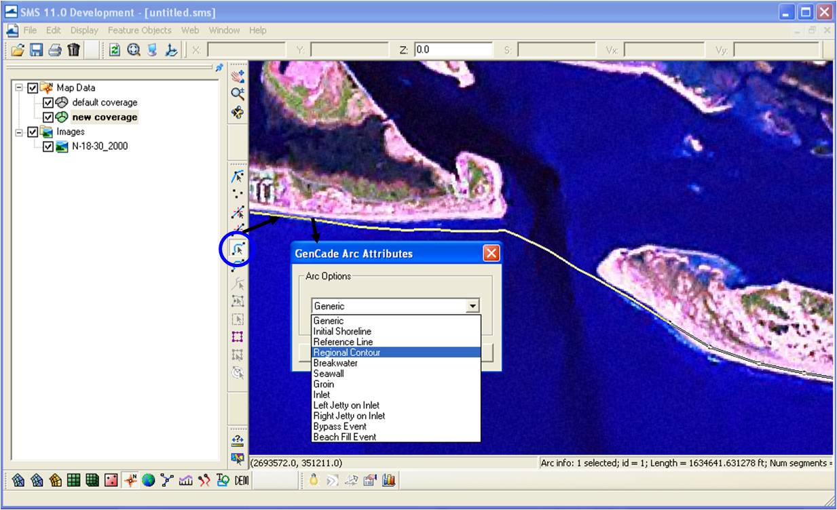837x510 pixels.
Task: Click the Z coordinate input field
Action: 453,50
